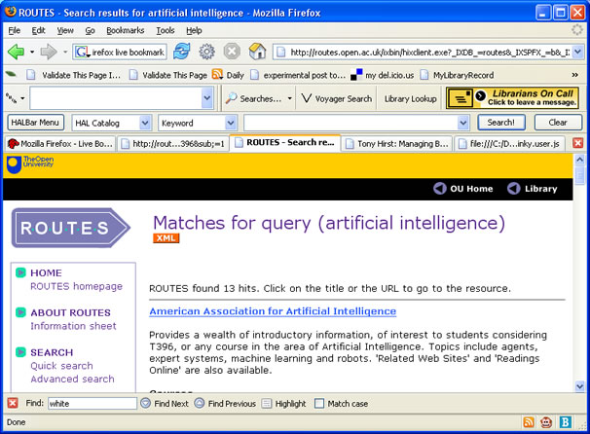Close the Find bar with red X
The image size is (590, 434).
pos(13,403)
